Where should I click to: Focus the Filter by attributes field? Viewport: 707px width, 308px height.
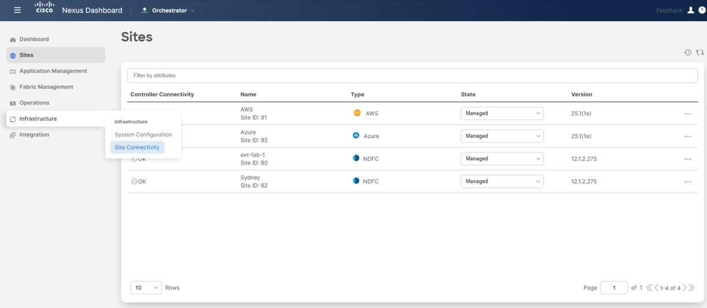pyautogui.click(x=412, y=76)
